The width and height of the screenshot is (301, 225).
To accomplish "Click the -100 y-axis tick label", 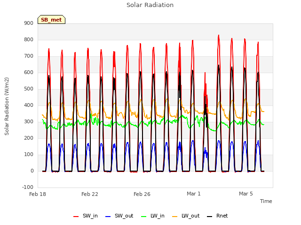I will (x=28, y=187).
